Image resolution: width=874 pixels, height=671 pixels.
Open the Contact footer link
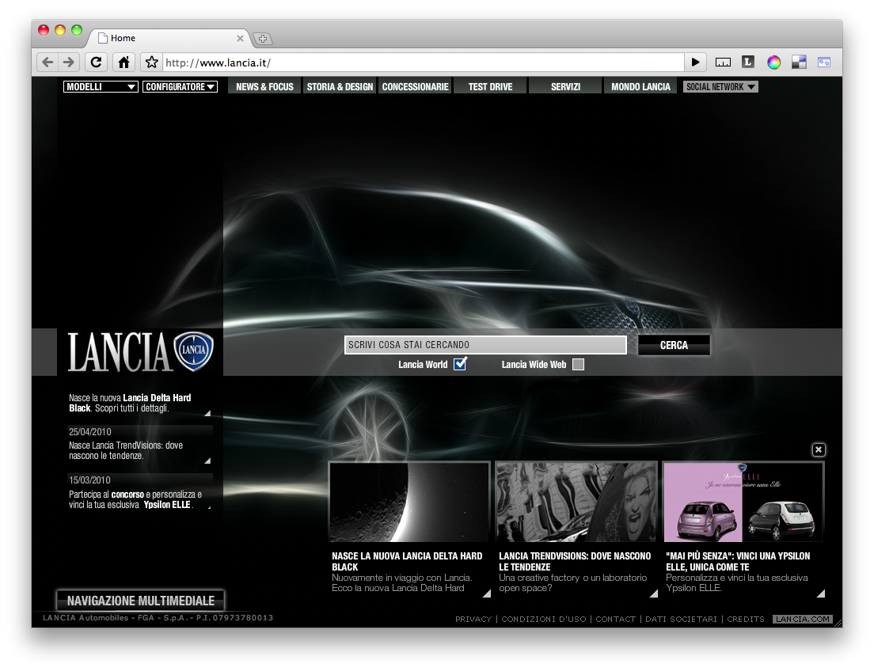coord(615,619)
